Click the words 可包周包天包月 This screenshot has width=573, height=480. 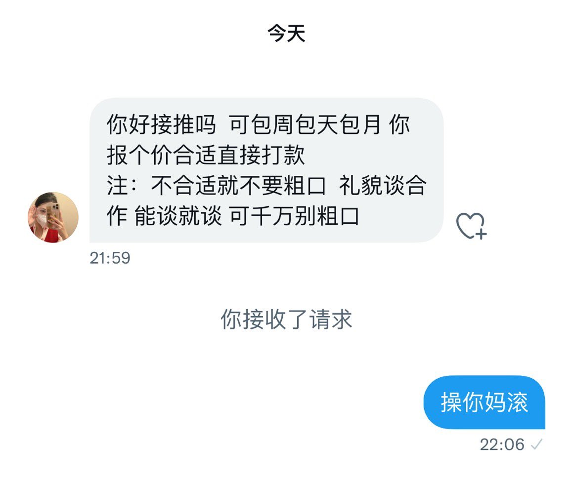click(x=305, y=124)
